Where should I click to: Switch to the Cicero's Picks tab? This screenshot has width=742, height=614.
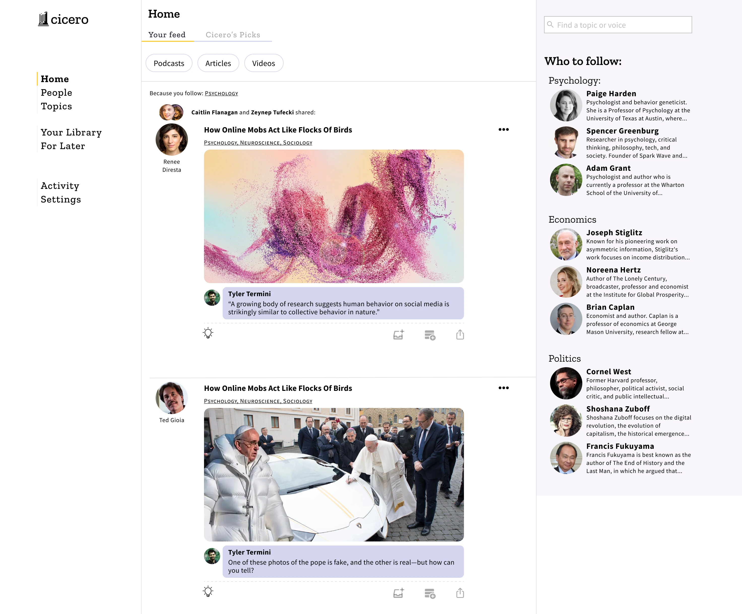pos(233,35)
